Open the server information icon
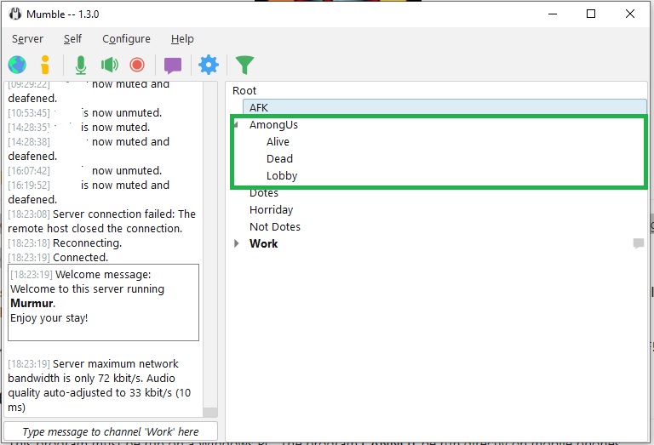Screen dimensions: 654x445 pyautogui.click(x=45, y=65)
